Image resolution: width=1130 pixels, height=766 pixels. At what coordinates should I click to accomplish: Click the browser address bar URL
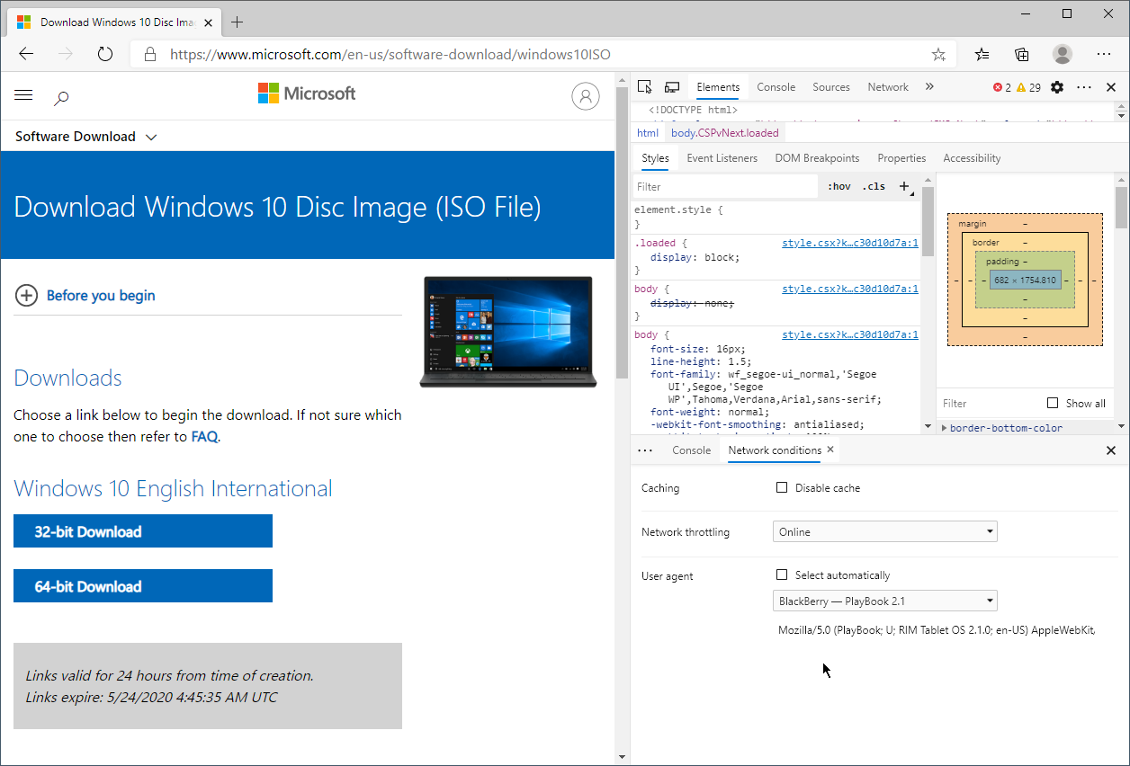[390, 54]
